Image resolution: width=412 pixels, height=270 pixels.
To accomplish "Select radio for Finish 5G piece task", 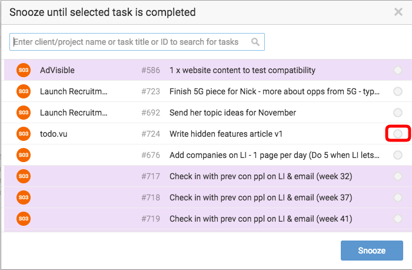I will click(397, 91).
